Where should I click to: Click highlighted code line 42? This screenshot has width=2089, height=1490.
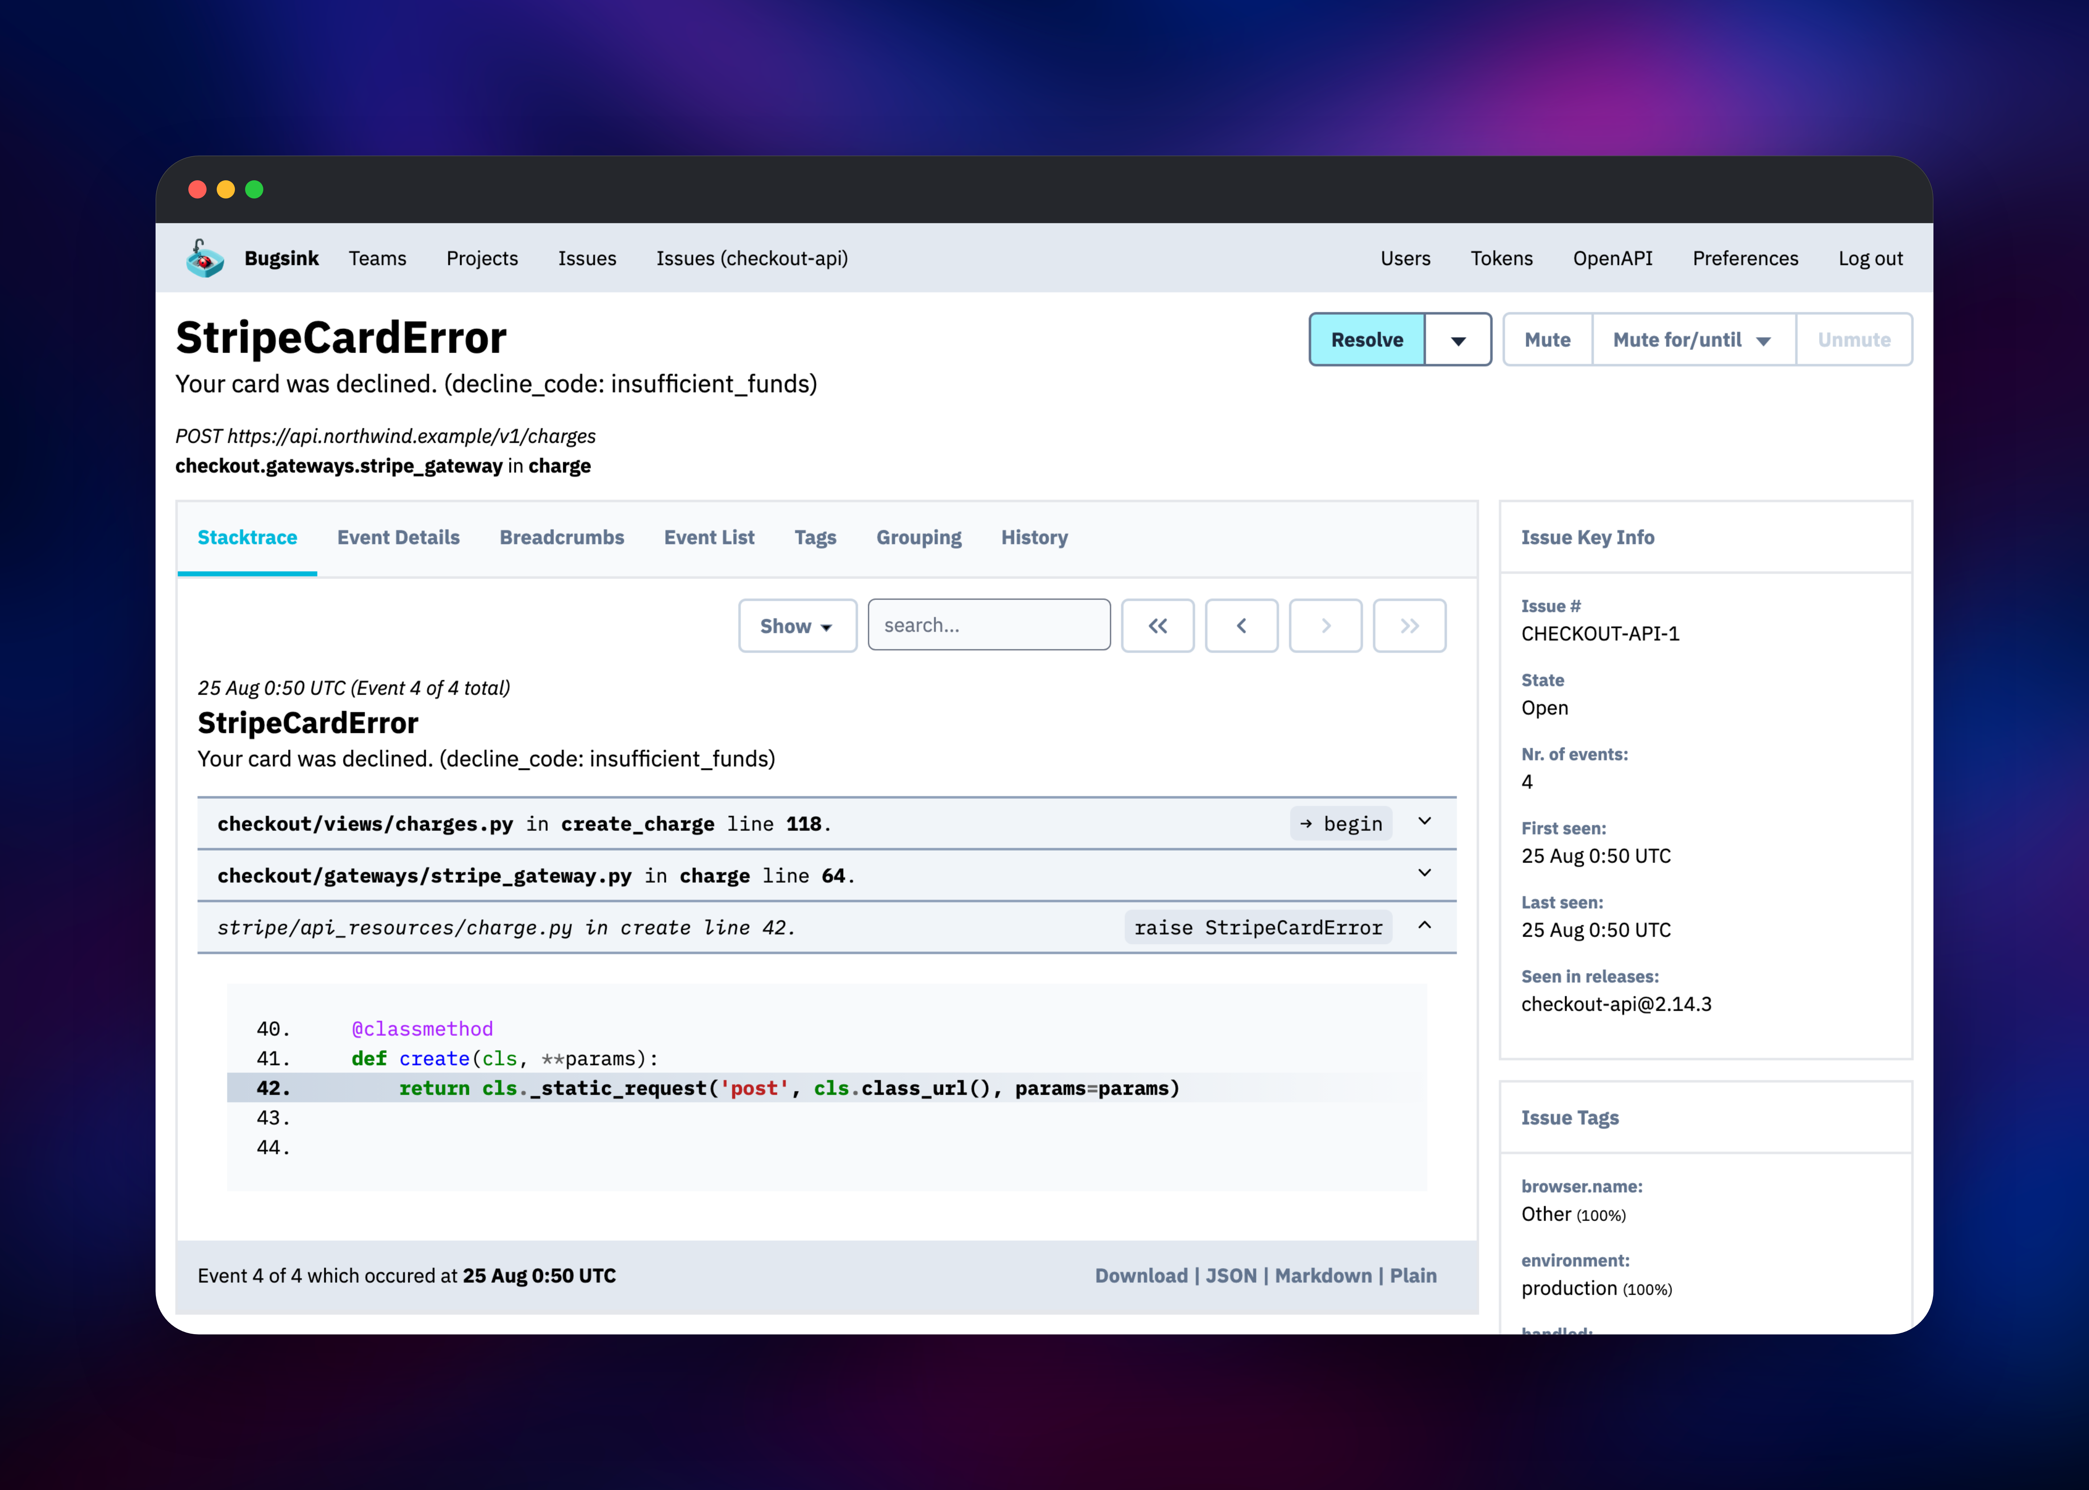[x=827, y=1088]
